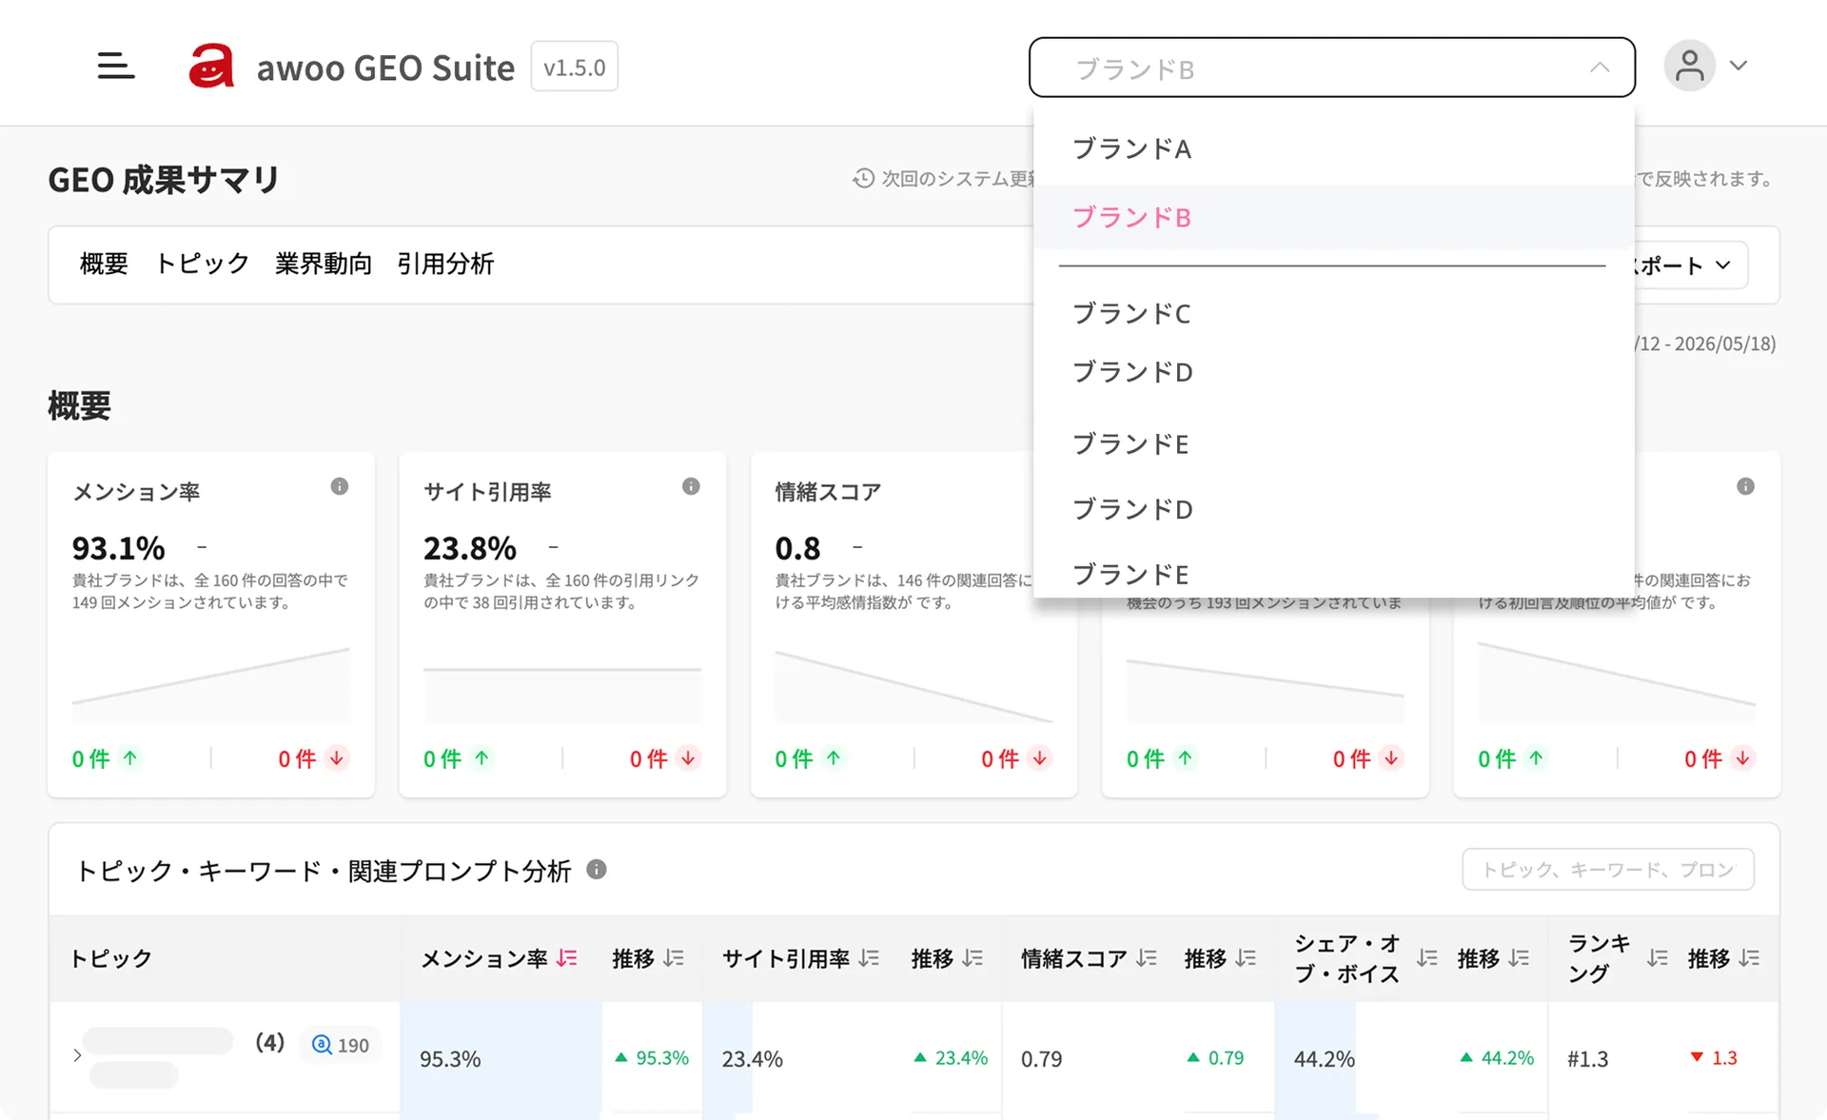Viewport: 1827px width, 1120px height.
Task: Show info for トピック・キーワード分析 section
Action: point(597,869)
